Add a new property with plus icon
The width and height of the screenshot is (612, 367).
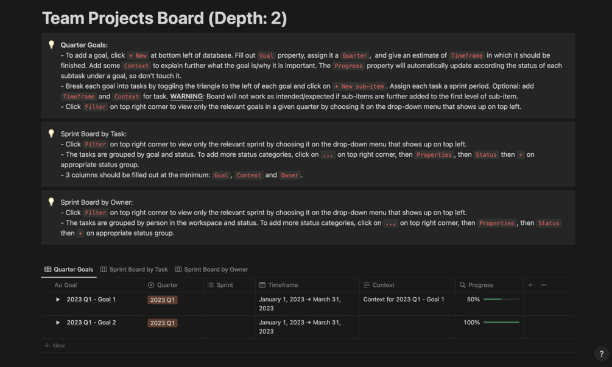click(x=530, y=285)
